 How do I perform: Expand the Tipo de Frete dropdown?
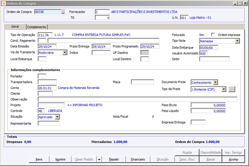click(x=224, y=89)
